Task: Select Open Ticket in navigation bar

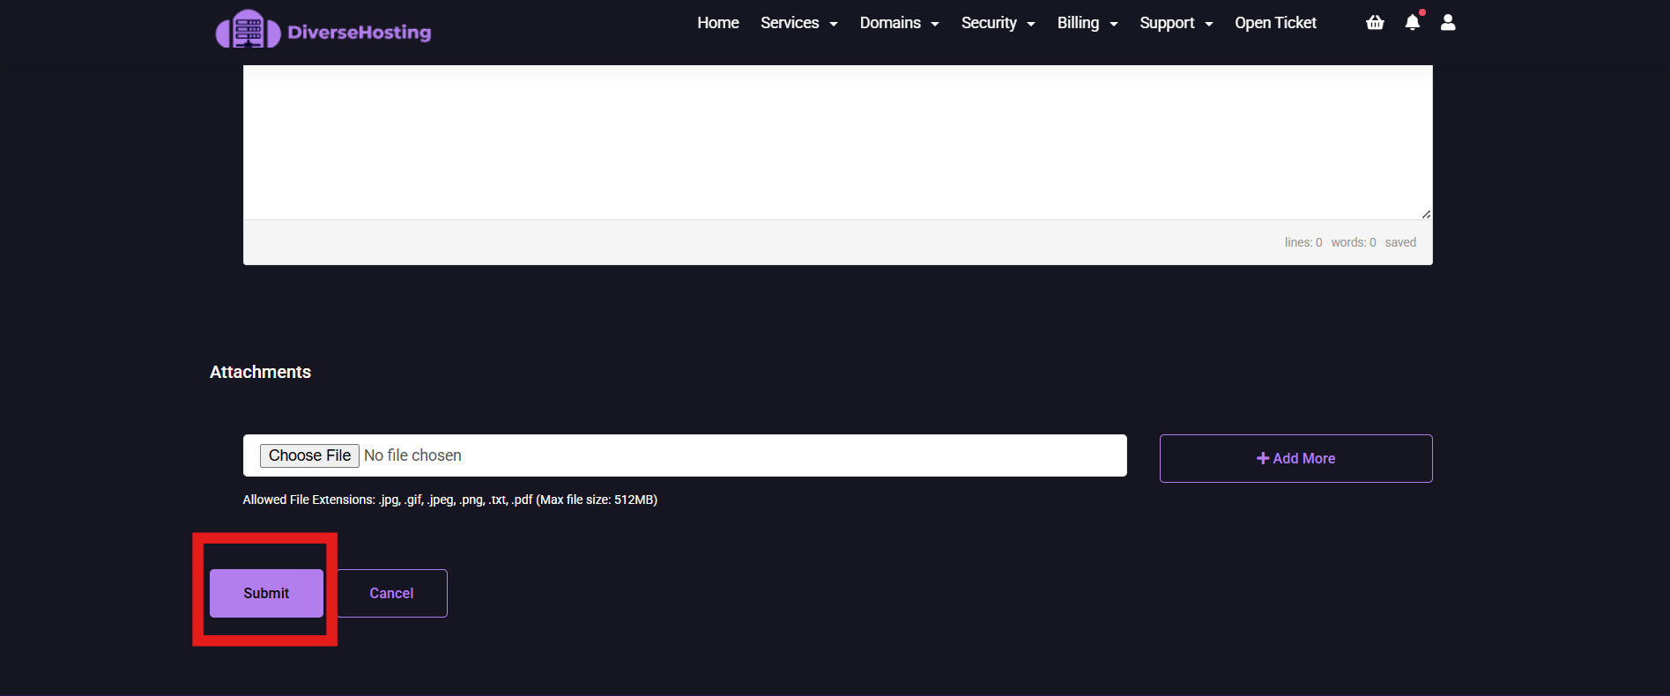Action: (1275, 23)
